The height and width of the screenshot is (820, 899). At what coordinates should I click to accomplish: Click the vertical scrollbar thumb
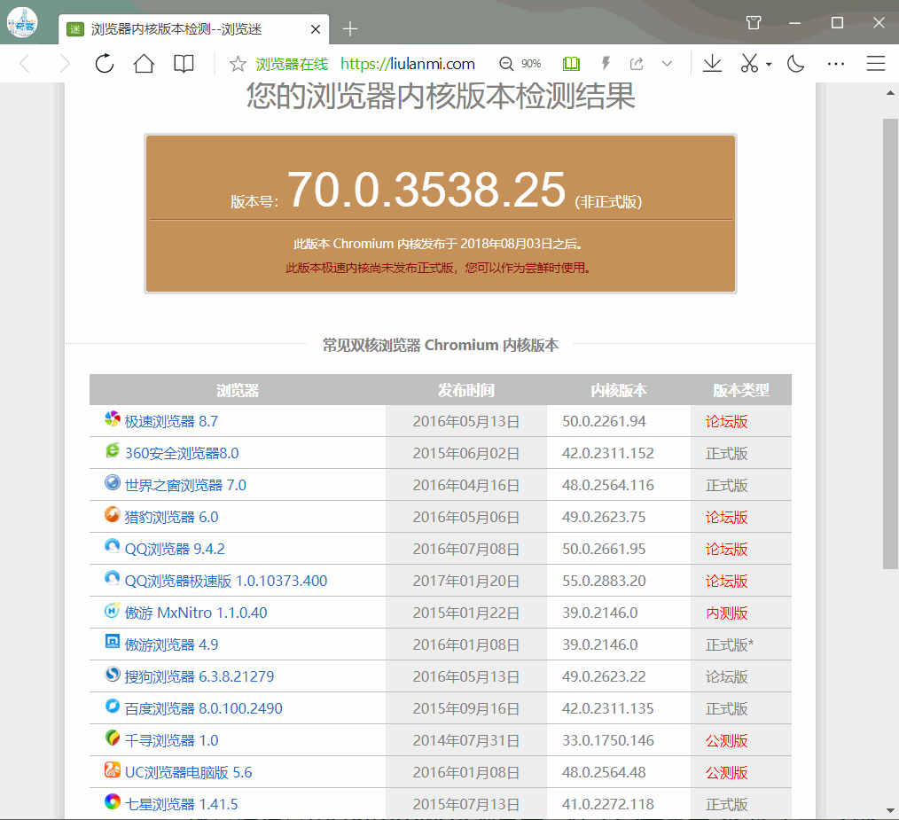[890, 343]
